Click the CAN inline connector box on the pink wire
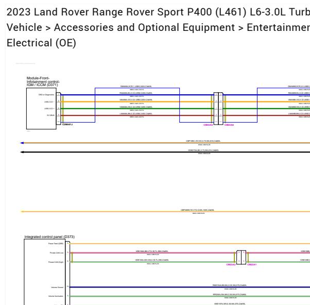Viewport: 310px width, 305px height. click(241, 257)
